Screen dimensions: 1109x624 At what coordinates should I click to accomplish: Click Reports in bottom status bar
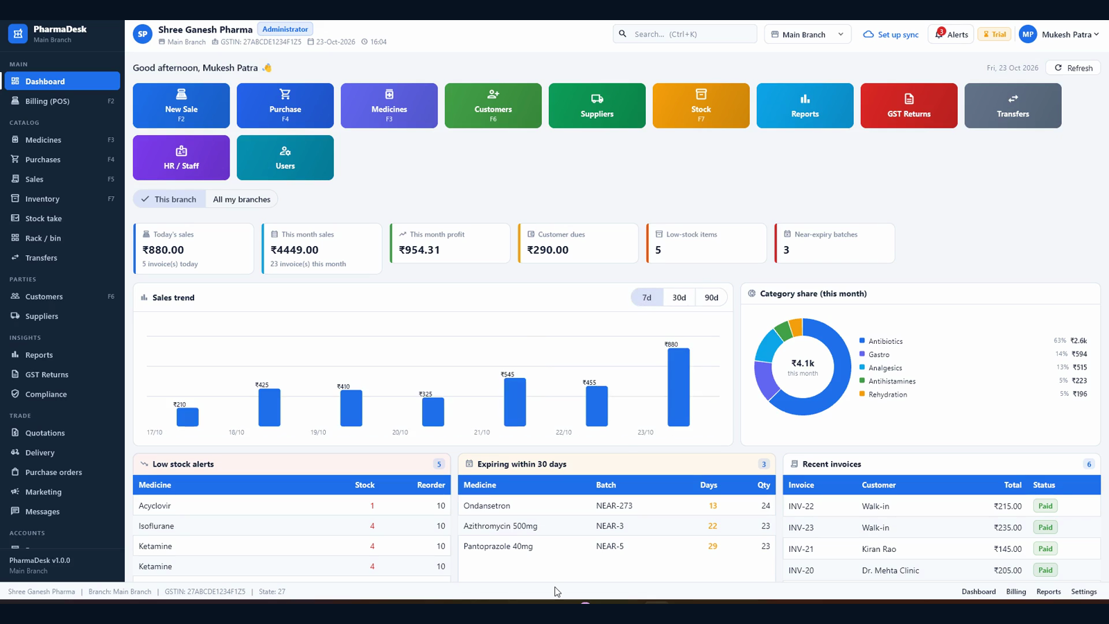click(x=1048, y=591)
